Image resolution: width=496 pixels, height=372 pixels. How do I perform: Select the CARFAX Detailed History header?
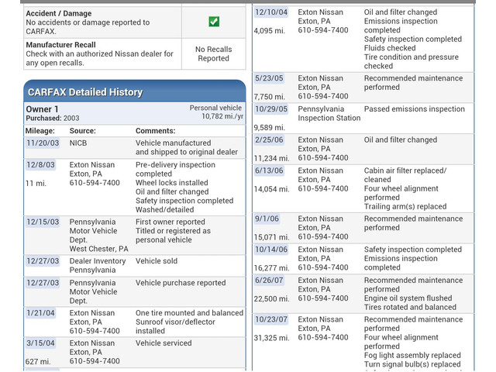[85, 92]
